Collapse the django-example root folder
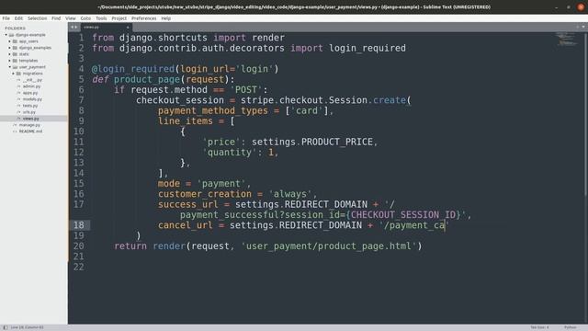Viewport: 588px width, 331px height. [x=6, y=35]
